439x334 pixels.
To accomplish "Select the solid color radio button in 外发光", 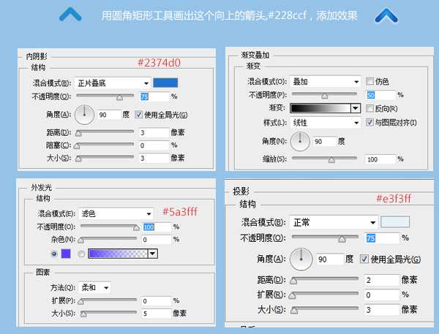I will [54, 254].
